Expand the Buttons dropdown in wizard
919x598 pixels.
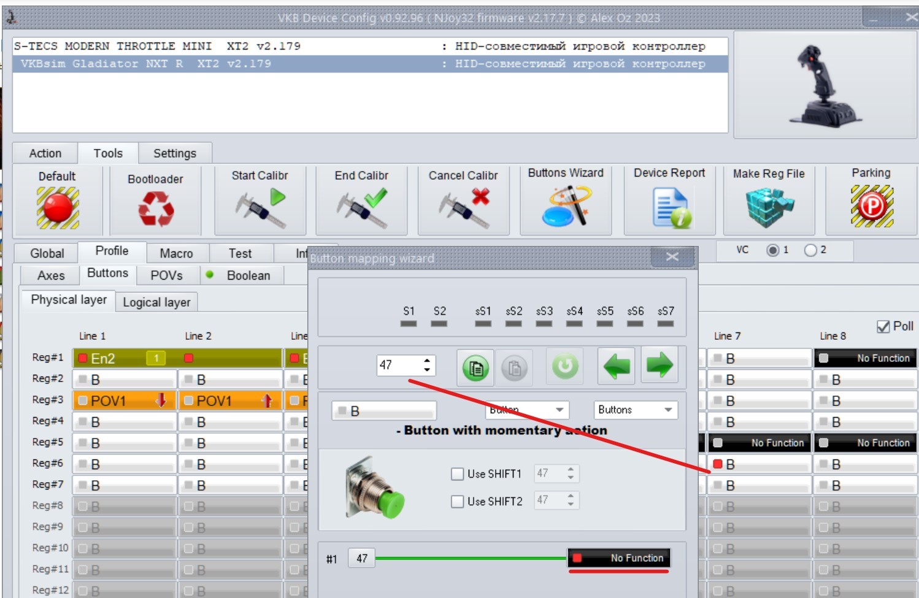click(x=636, y=410)
